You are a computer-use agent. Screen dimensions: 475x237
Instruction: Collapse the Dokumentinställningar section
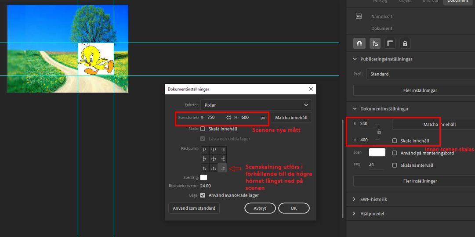coord(355,109)
